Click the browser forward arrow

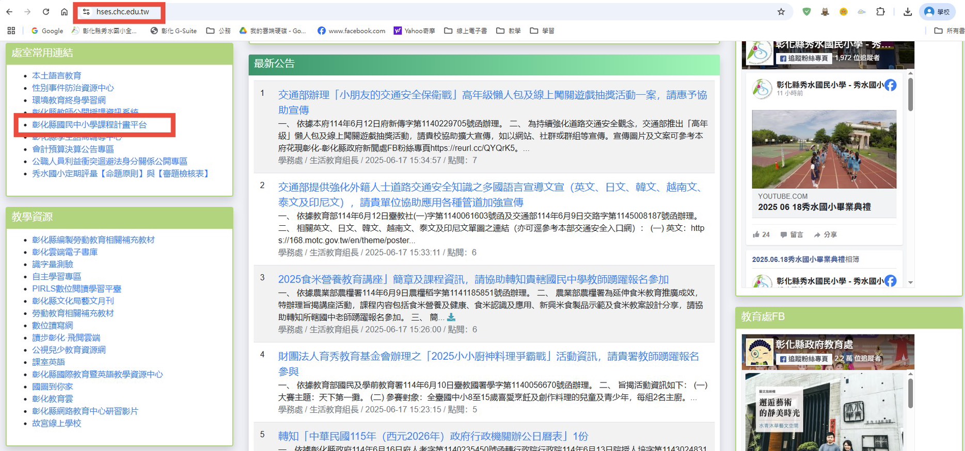[28, 12]
